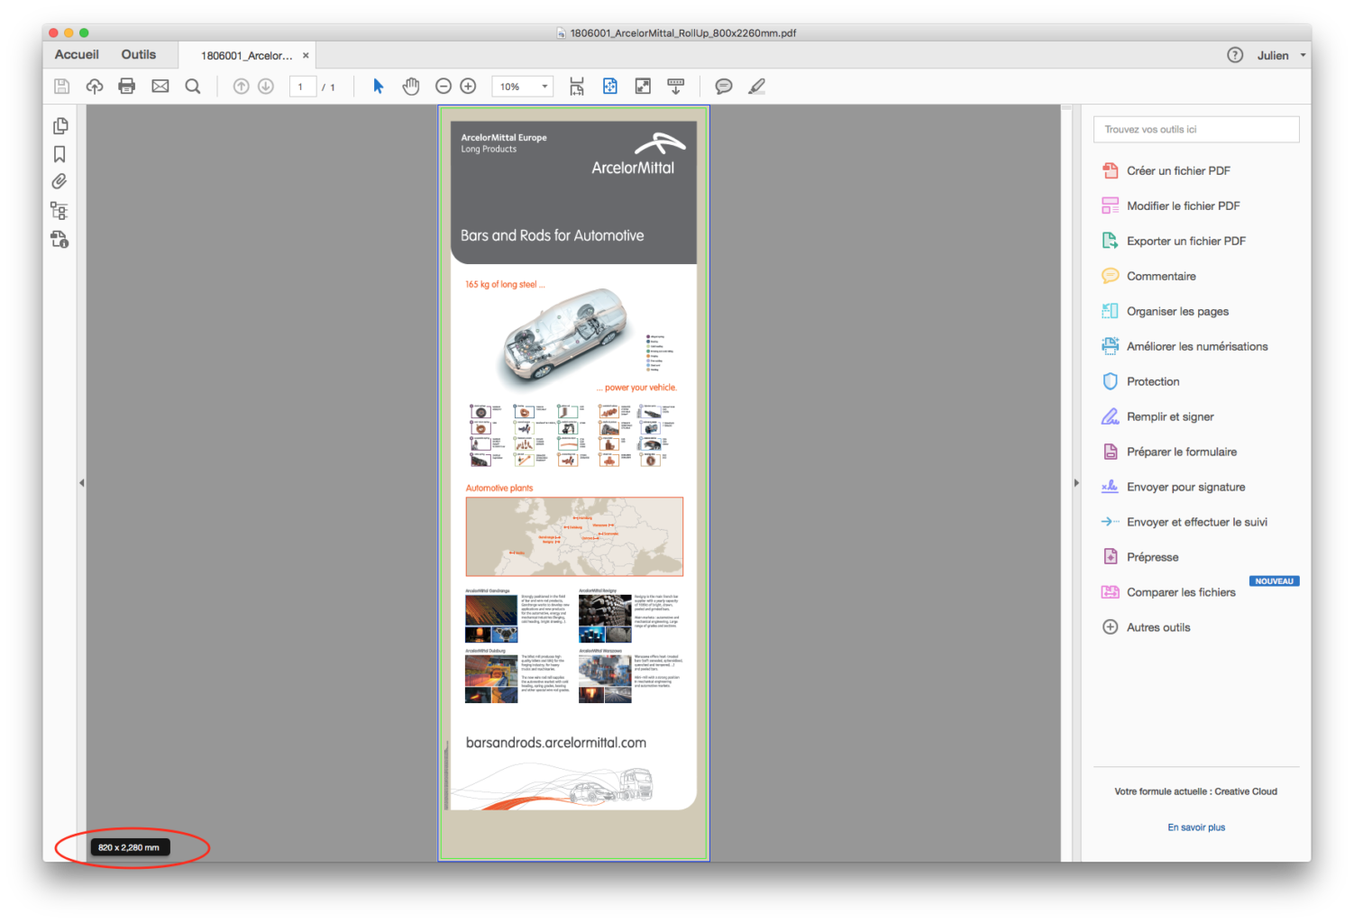The height and width of the screenshot is (923, 1354).
Task: Click the send by email envelope icon
Action: 160,87
